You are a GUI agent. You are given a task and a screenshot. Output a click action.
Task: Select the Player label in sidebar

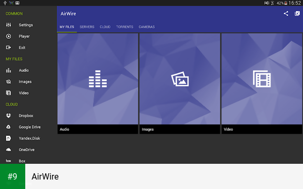click(x=24, y=36)
